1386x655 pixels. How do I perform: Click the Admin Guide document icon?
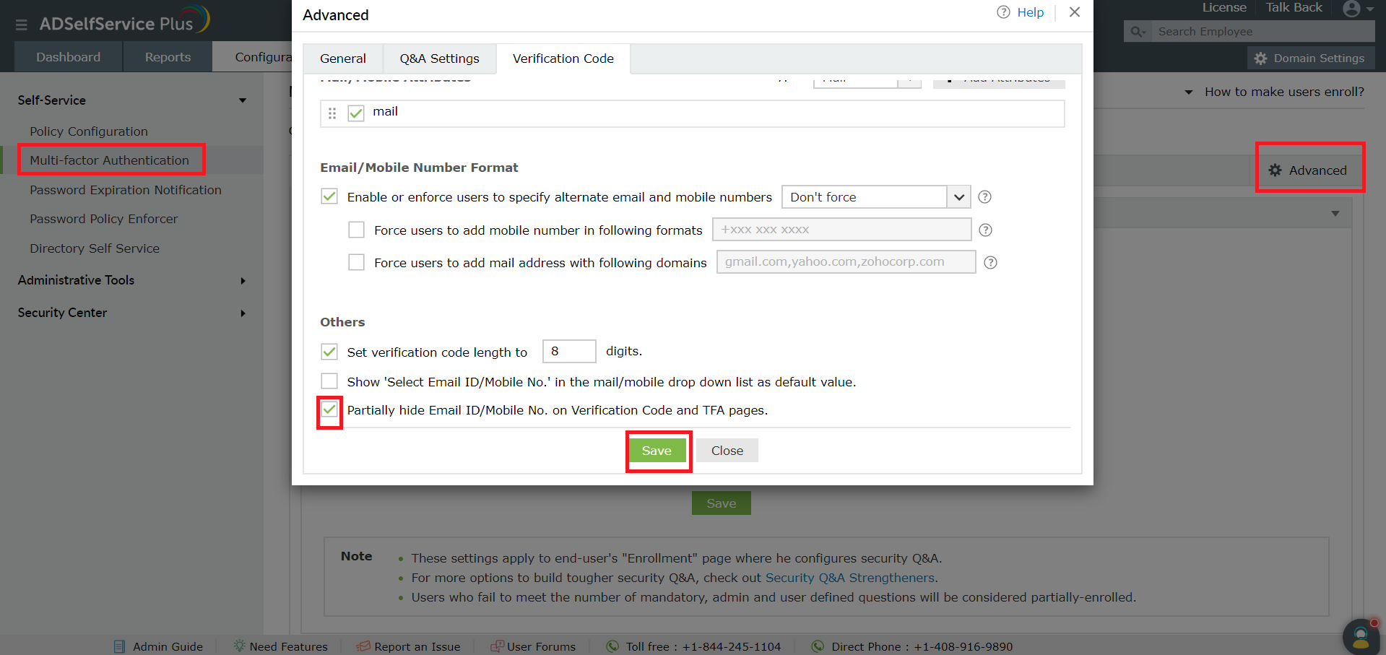[x=120, y=647]
